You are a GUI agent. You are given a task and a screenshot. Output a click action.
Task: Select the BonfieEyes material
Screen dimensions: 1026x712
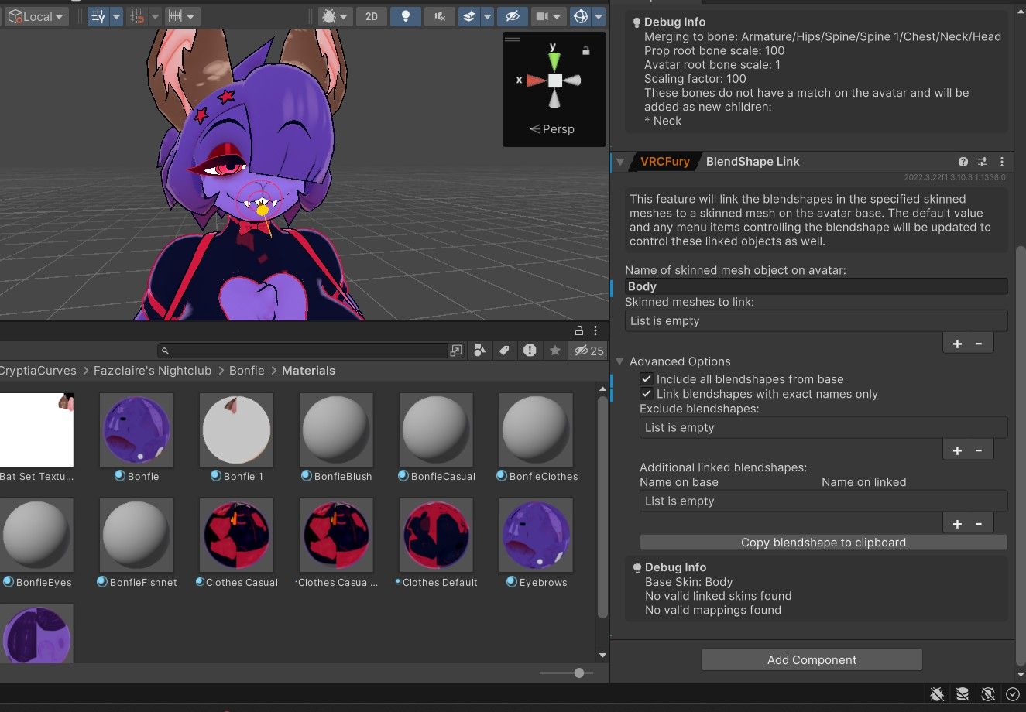pyautogui.click(x=36, y=535)
